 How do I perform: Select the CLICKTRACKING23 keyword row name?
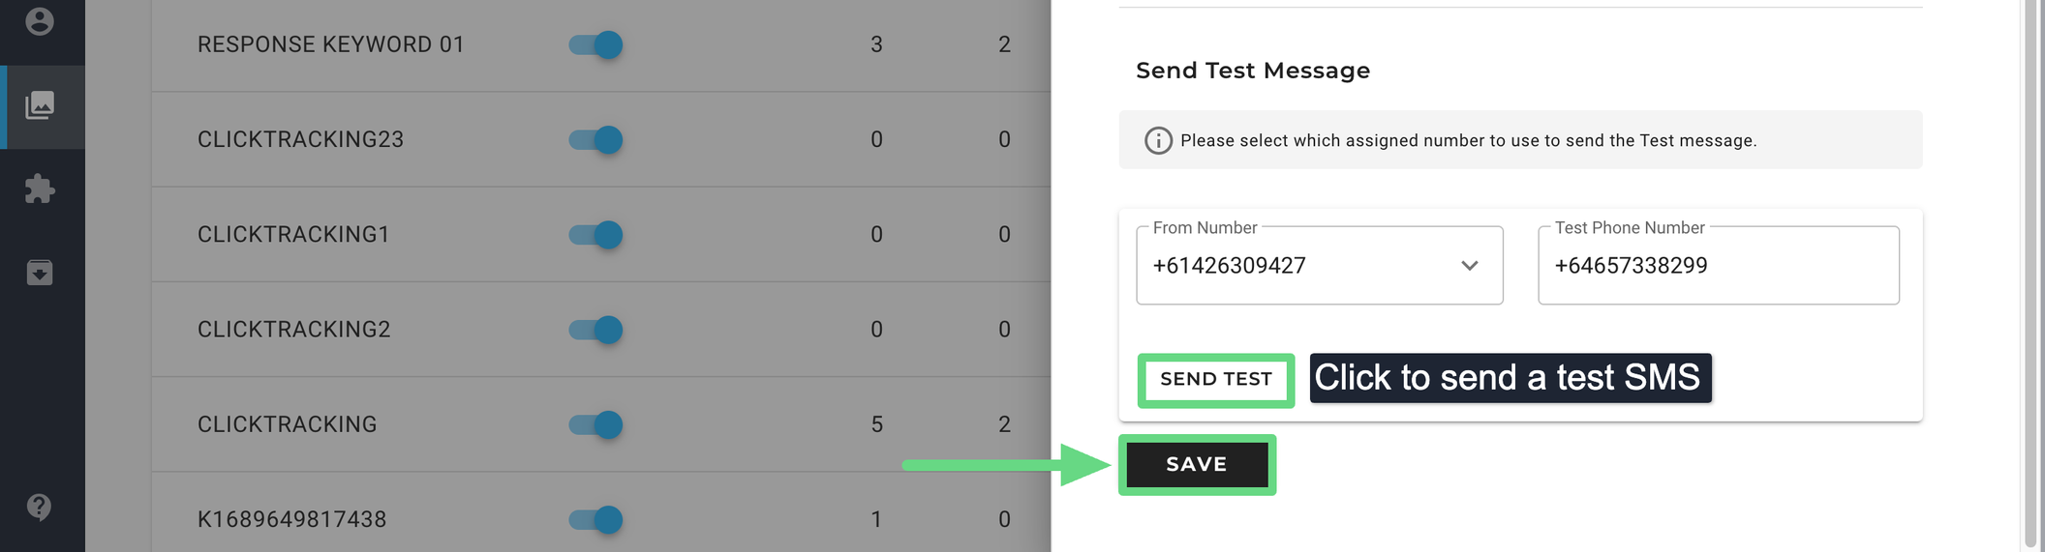tap(300, 140)
